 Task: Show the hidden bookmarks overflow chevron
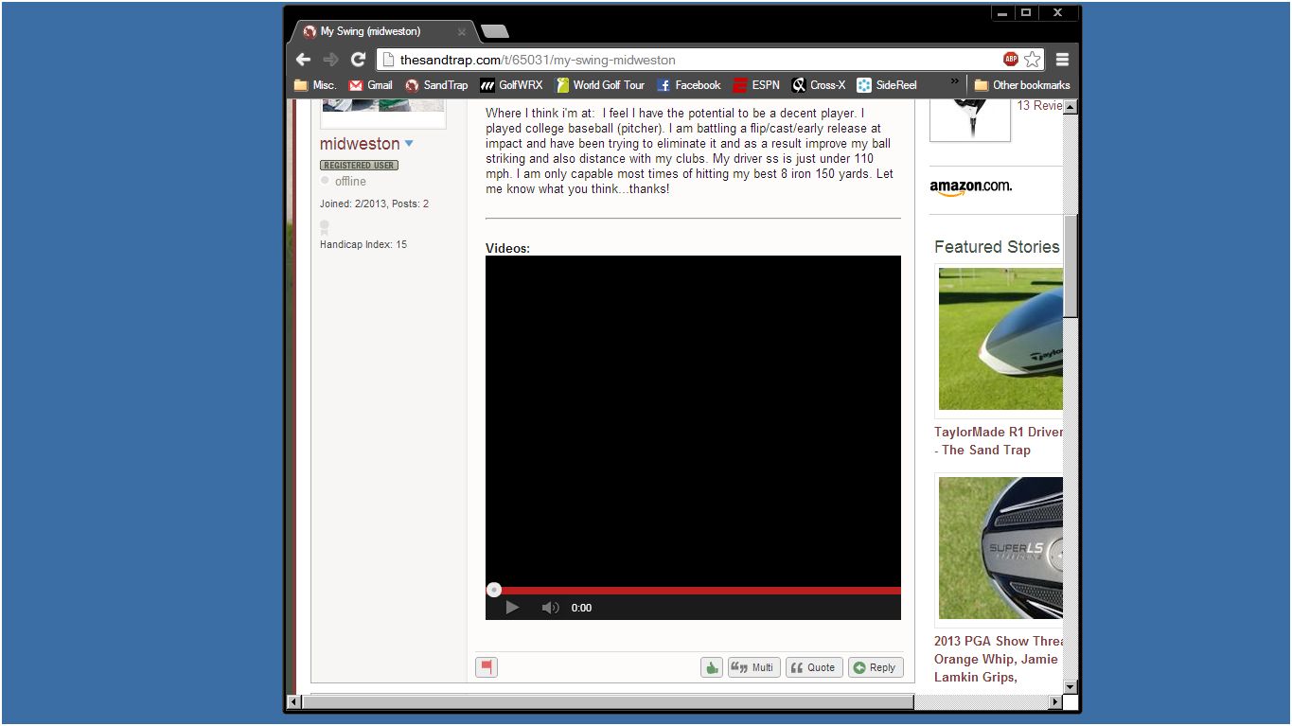[x=954, y=82]
